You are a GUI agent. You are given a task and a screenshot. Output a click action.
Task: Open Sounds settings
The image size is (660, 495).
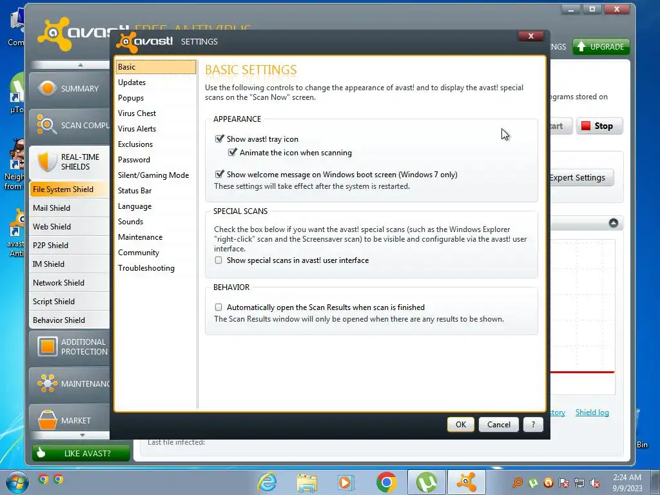point(156,222)
